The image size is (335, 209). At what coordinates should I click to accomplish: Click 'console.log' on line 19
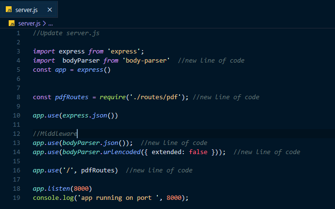pos(53,198)
